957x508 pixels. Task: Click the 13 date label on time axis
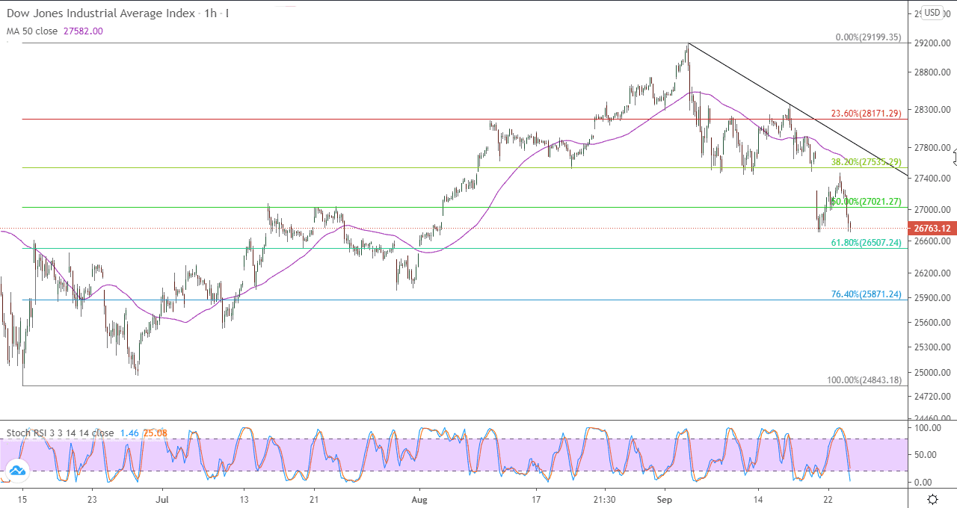click(244, 498)
